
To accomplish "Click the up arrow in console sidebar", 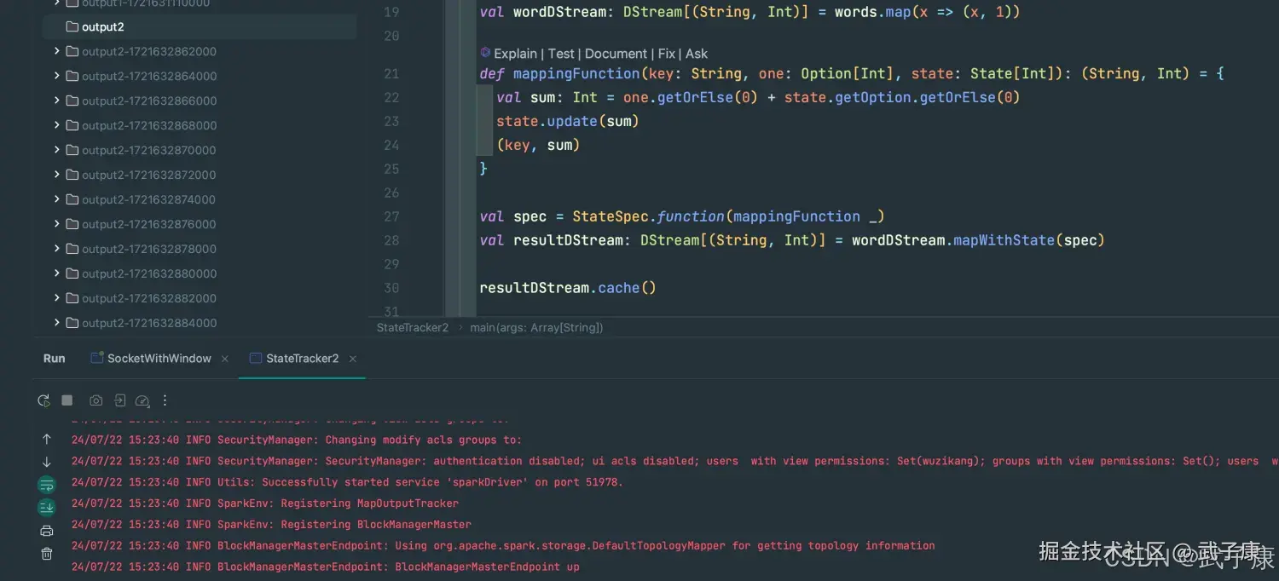I will [x=47, y=440].
